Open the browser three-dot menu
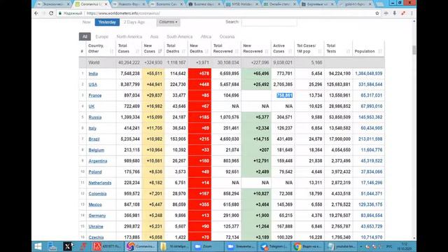The height and width of the screenshot is (252, 448). pyautogui.click(x=412, y=13)
